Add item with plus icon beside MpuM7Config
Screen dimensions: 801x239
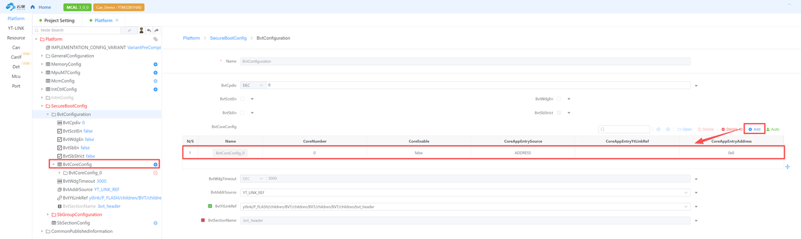point(156,72)
